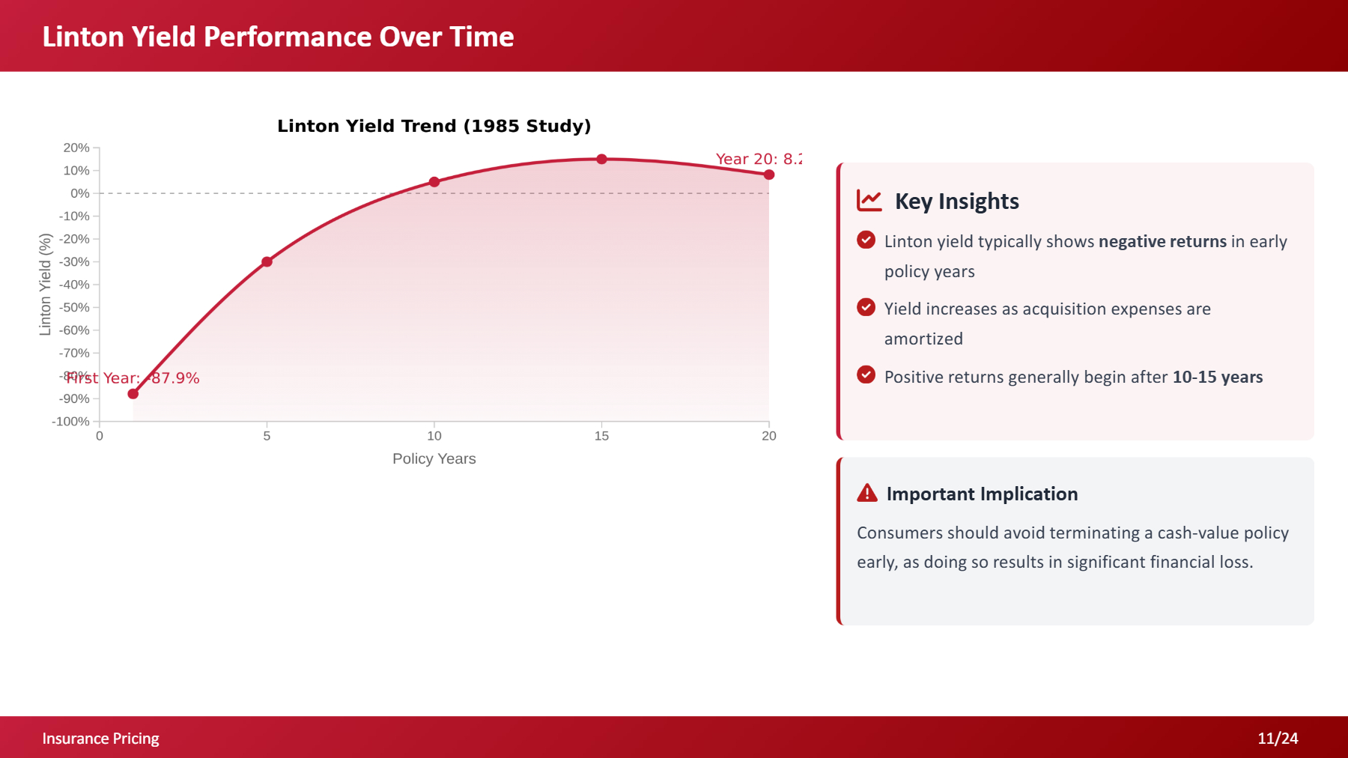Select the year 10 data point on chart

pos(434,182)
